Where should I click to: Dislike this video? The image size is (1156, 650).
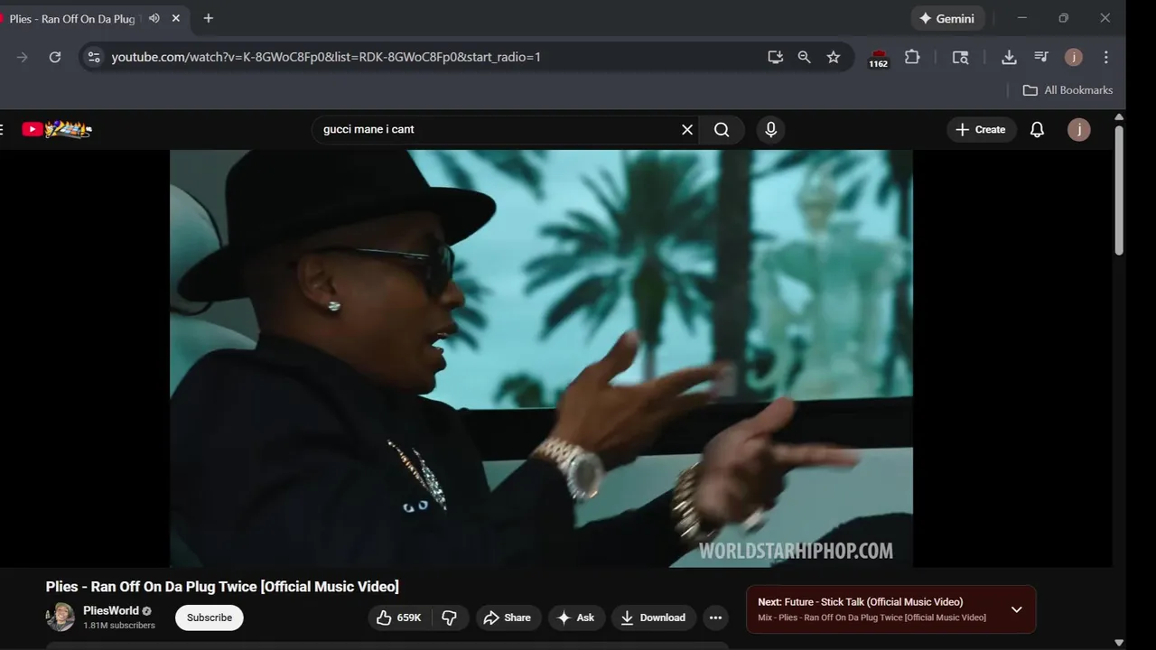pos(450,617)
